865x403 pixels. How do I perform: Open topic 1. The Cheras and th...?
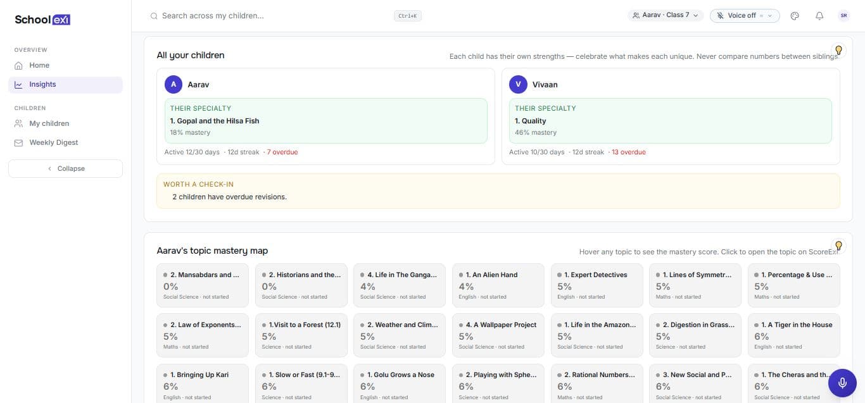point(794,383)
